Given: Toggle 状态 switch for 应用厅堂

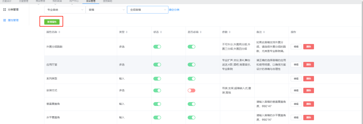Looking at the screenshot, I should [x=157, y=65].
